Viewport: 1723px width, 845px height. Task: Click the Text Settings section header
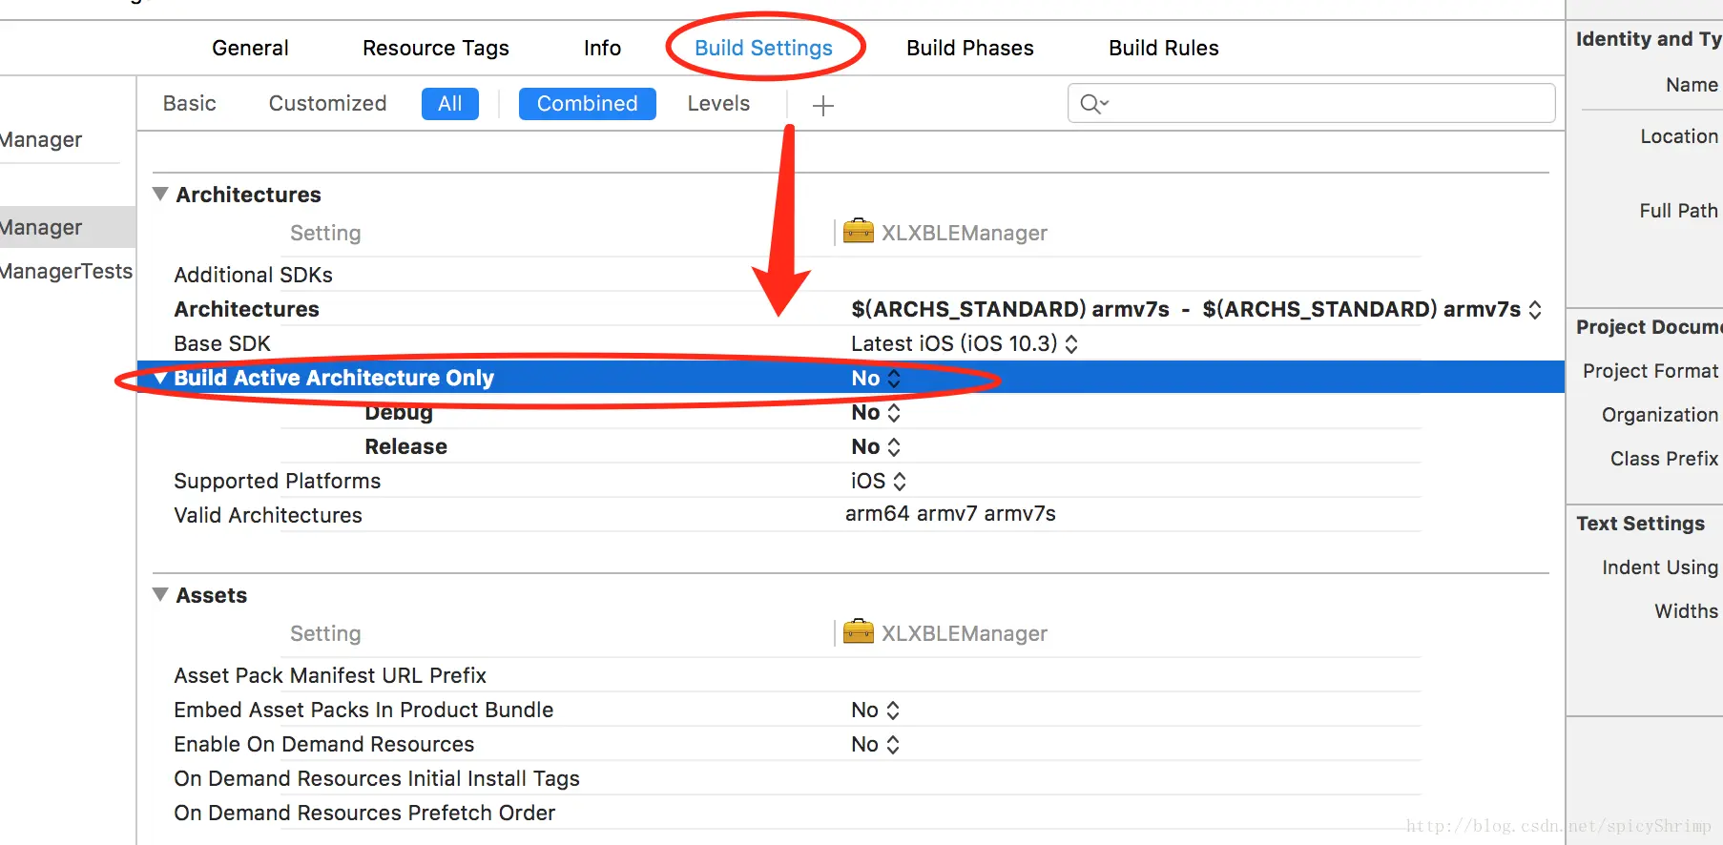(x=1640, y=524)
